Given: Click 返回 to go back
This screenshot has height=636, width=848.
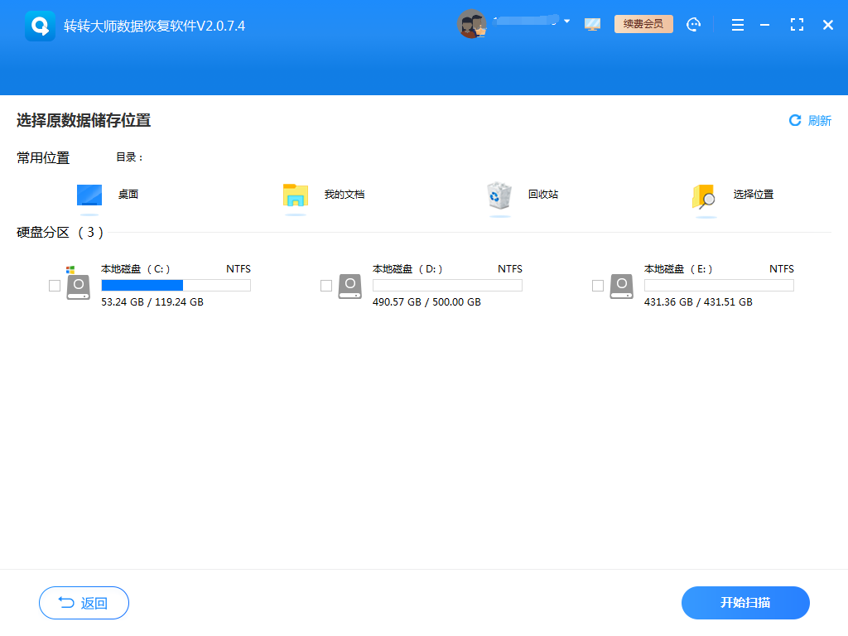Looking at the screenshot, I should (84, 603).
